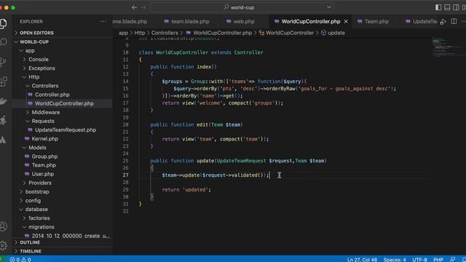This screenshot has width=466, height=262.
Task: Open the Extensions view in activity bar
Action: 4,82
